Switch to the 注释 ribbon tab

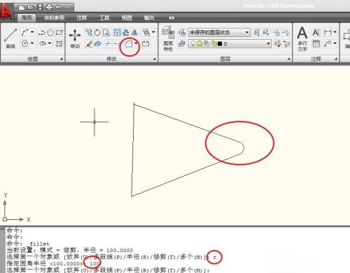pyautogui.click(x=81, y=17)
